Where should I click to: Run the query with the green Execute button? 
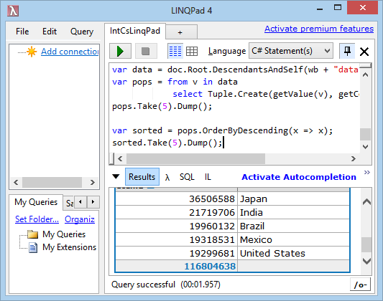(120, 51)
